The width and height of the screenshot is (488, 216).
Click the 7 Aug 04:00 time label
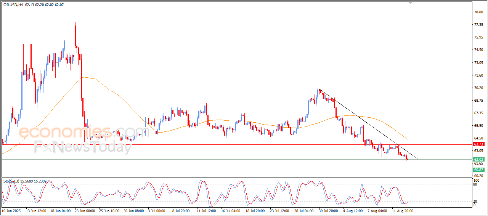377,210
